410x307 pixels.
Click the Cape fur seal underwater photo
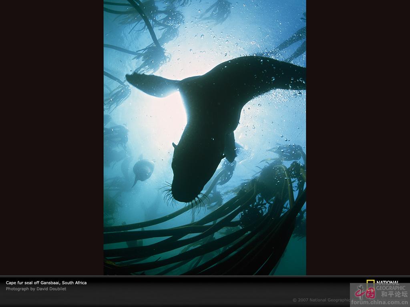(205, 138)
